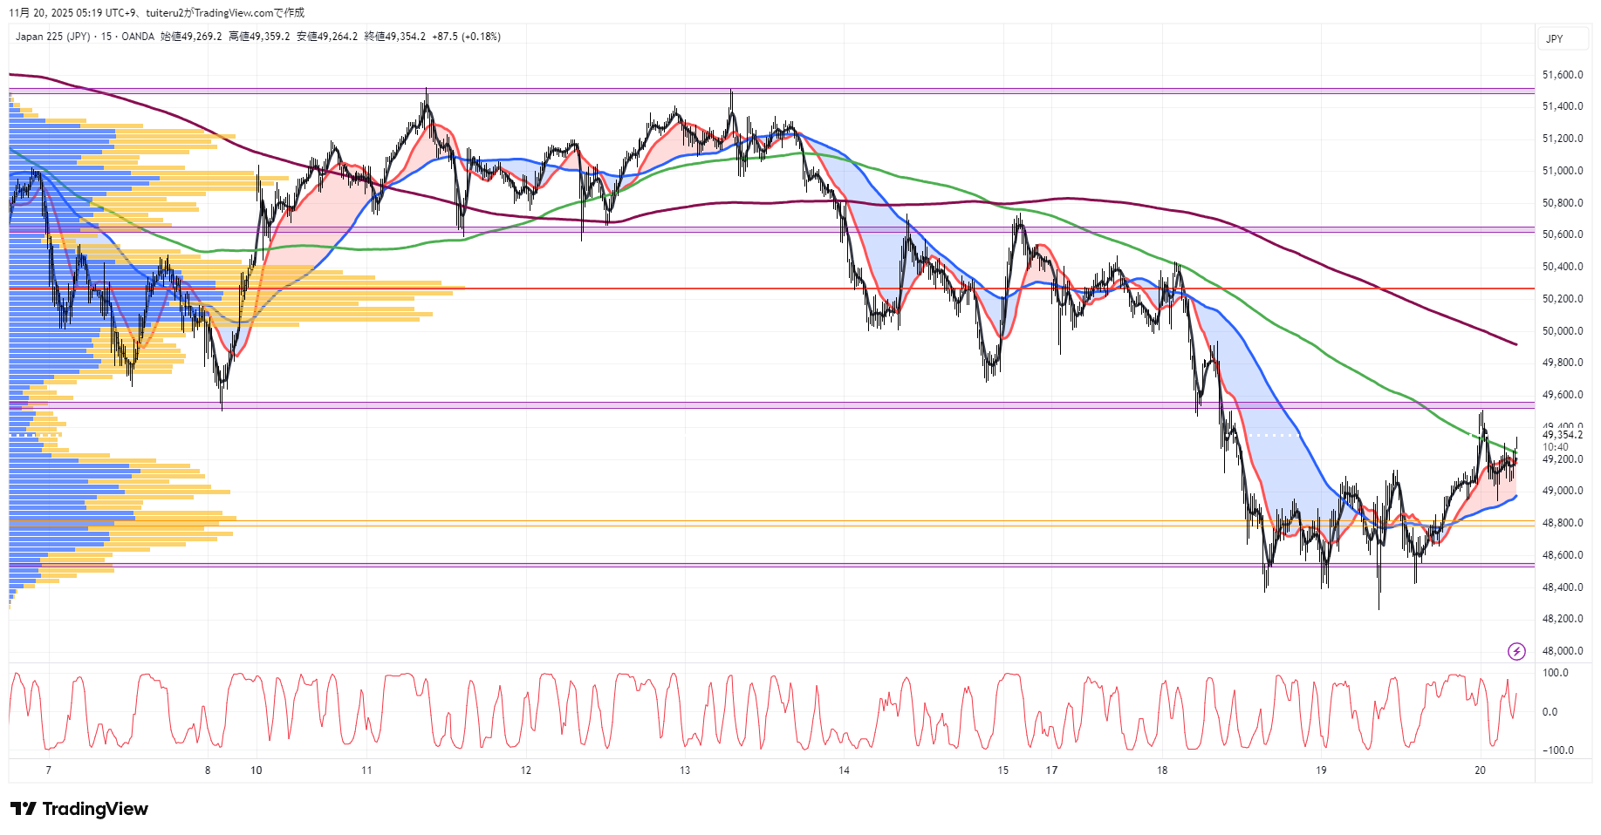Click the closing value 終値49,354.2 in the legend
The image size is (1601, 835).
pos(394,37)
